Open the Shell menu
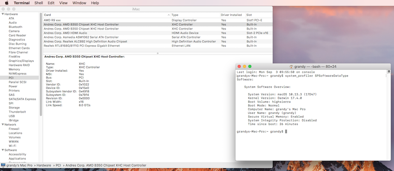The height and width of the screenshot is (171, 394). (x=39, y=3)
